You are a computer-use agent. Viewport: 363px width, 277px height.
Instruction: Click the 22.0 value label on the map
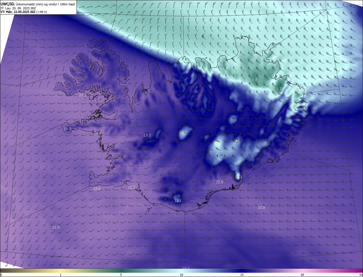click(x=220, y=182)
